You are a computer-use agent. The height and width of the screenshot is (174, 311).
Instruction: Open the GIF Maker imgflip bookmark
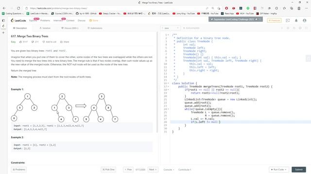[x=266, y=14]
